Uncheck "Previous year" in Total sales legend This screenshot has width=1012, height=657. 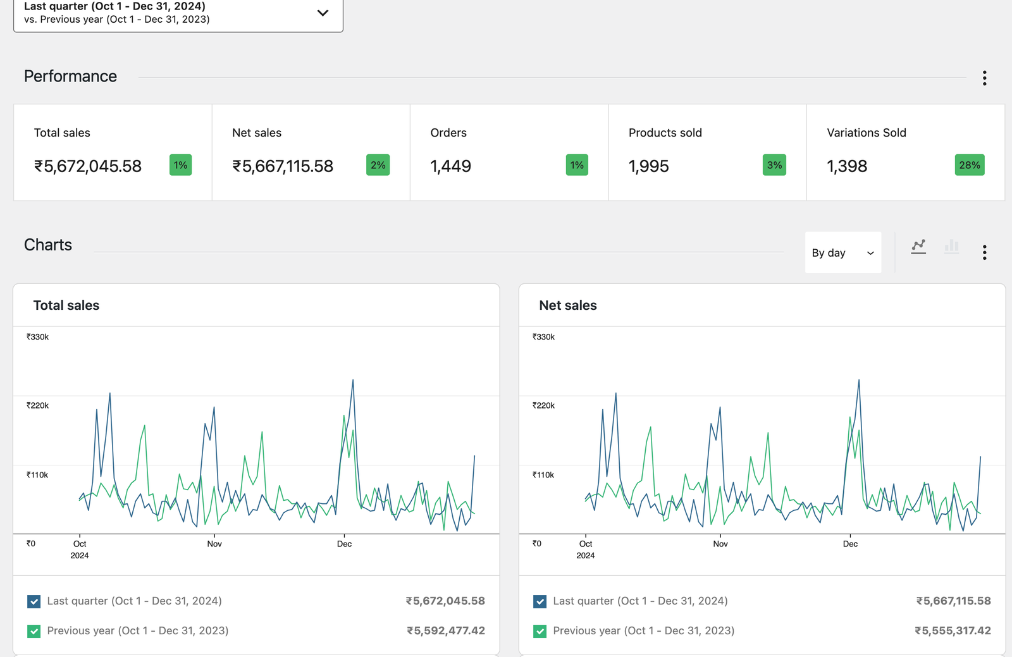click(x=34, y=630)
